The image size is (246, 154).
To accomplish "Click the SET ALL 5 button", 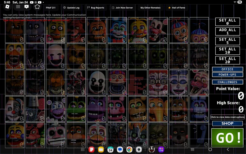I will click(227, 41).
